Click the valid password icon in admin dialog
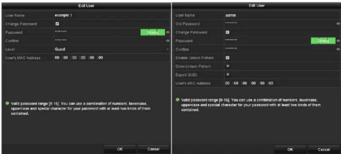 pos(178,99)
